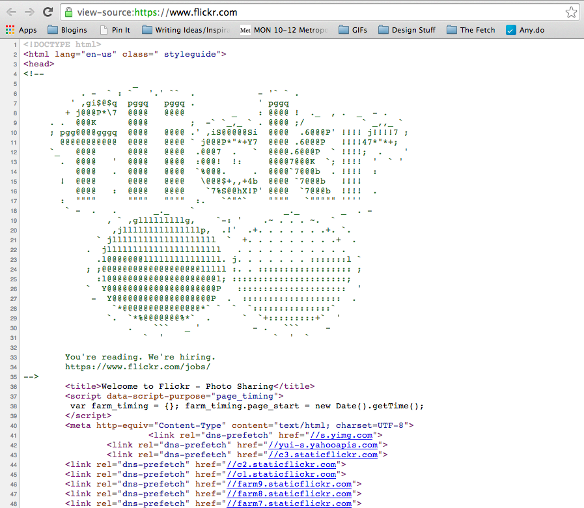Follow the //farm7.staticflickr.com link
This screenshot has height=508, width=584.
[x=289, y=503]
